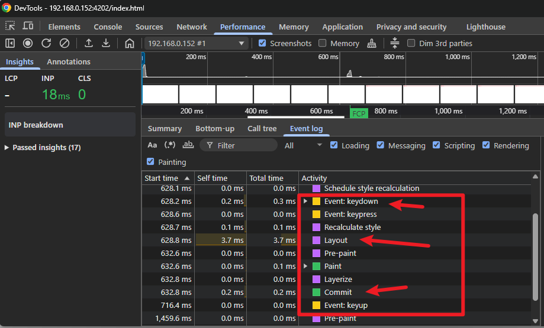Viewport: 544px width, 328px height.
Task: Uncheck the Scripting filter checkbox
Action: [x=436, y=145]
